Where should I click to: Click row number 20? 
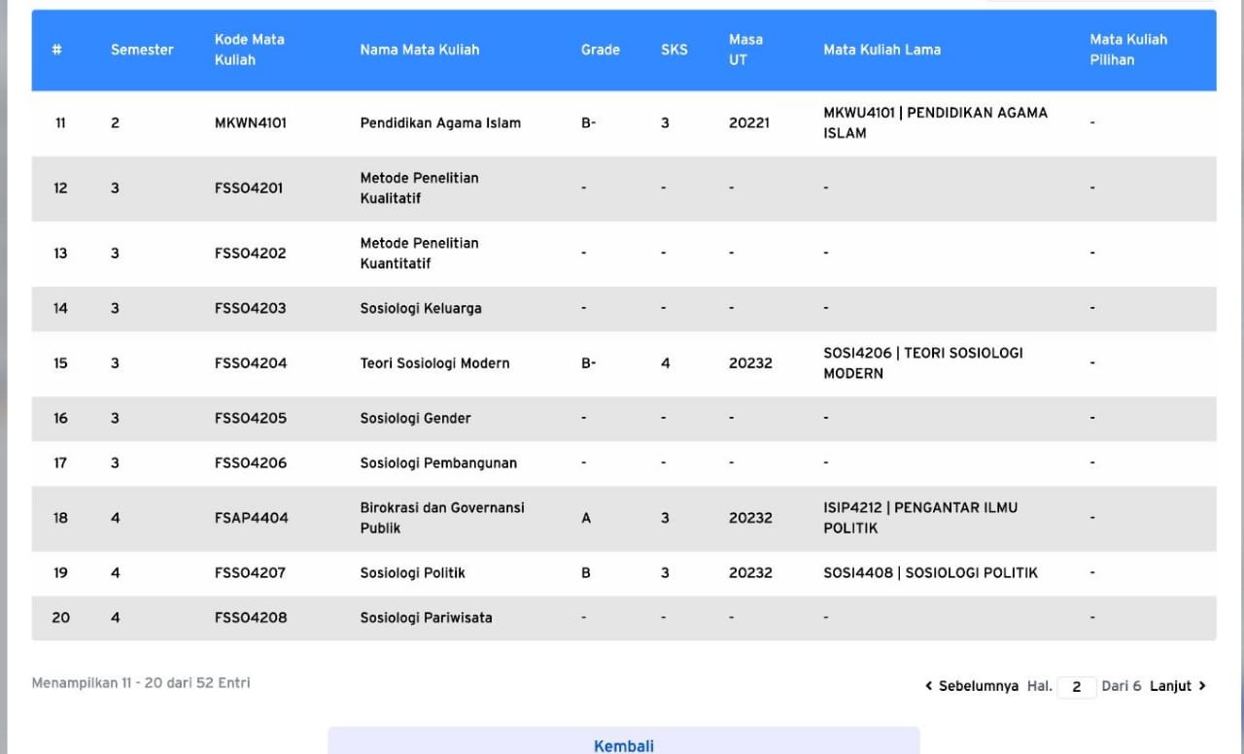pyautogui.click(x=61, y=618)
